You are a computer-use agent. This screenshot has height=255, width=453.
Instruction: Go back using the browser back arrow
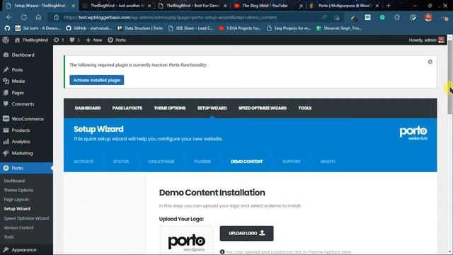pyautogui.click(x=9, y=17)
